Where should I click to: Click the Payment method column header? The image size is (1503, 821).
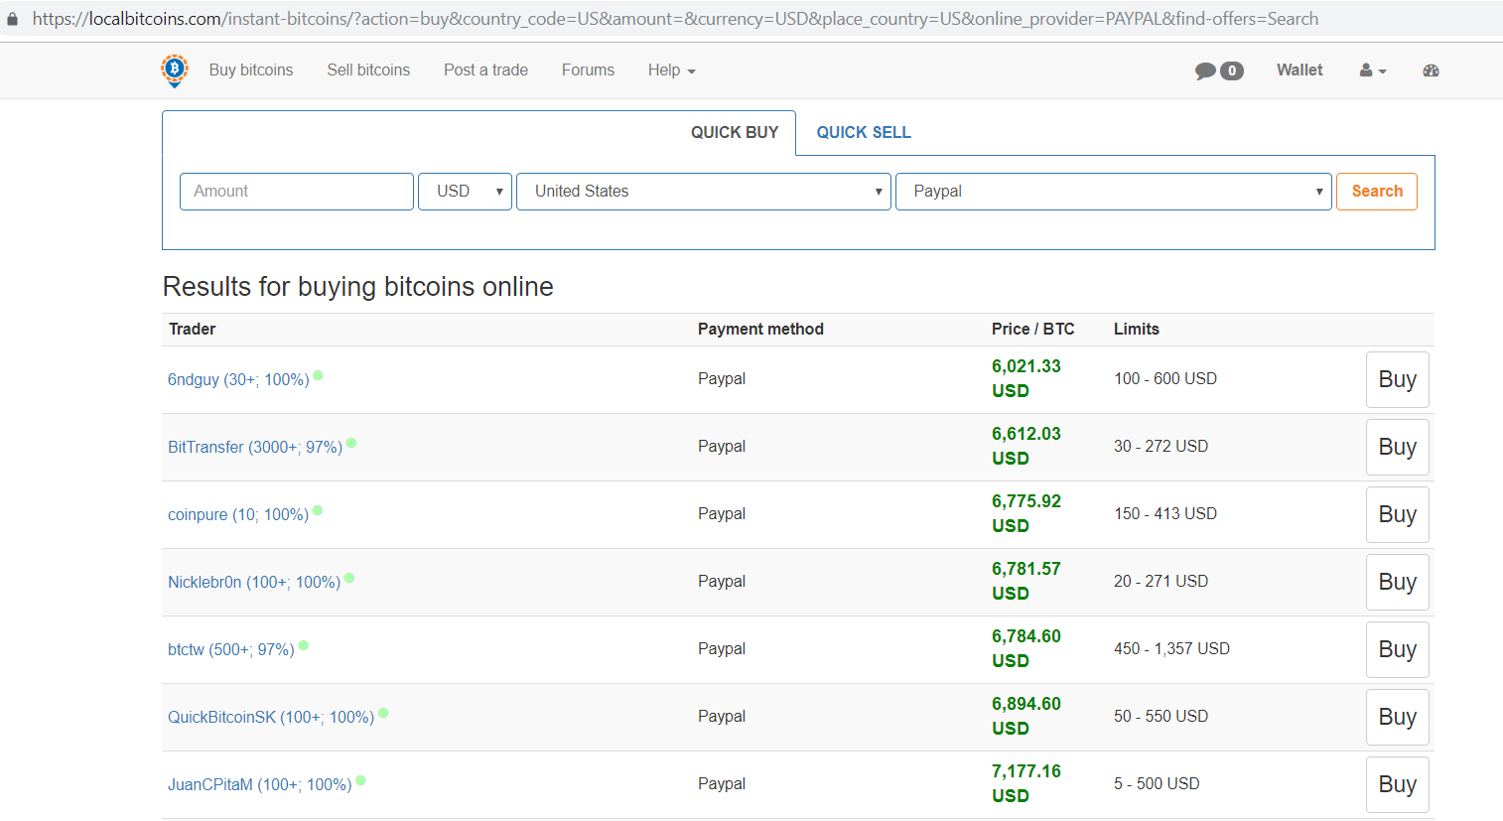[x=760, y=330]
